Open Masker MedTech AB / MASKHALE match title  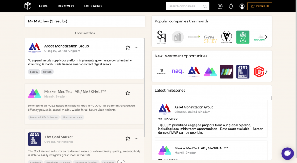tap(75, 91)
